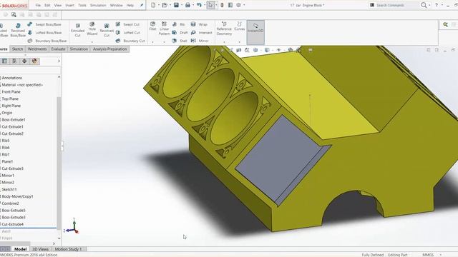Start an Extruded Cut
This screenshot has width=458, height=257.
pyautogui.click(x=77, y=30)
